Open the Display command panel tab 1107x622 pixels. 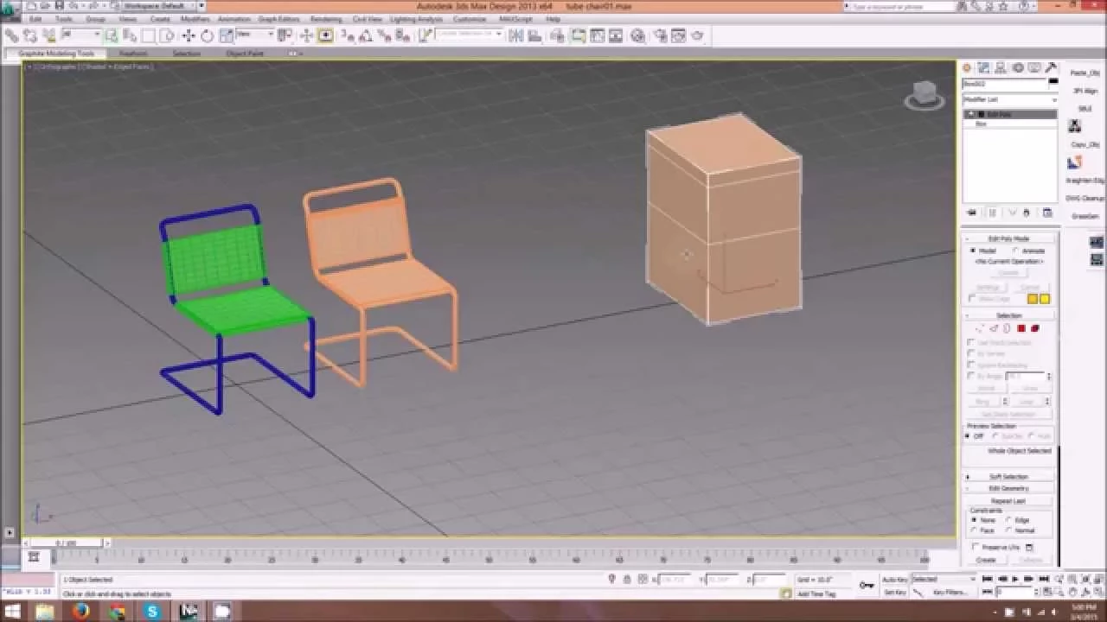1034,67
